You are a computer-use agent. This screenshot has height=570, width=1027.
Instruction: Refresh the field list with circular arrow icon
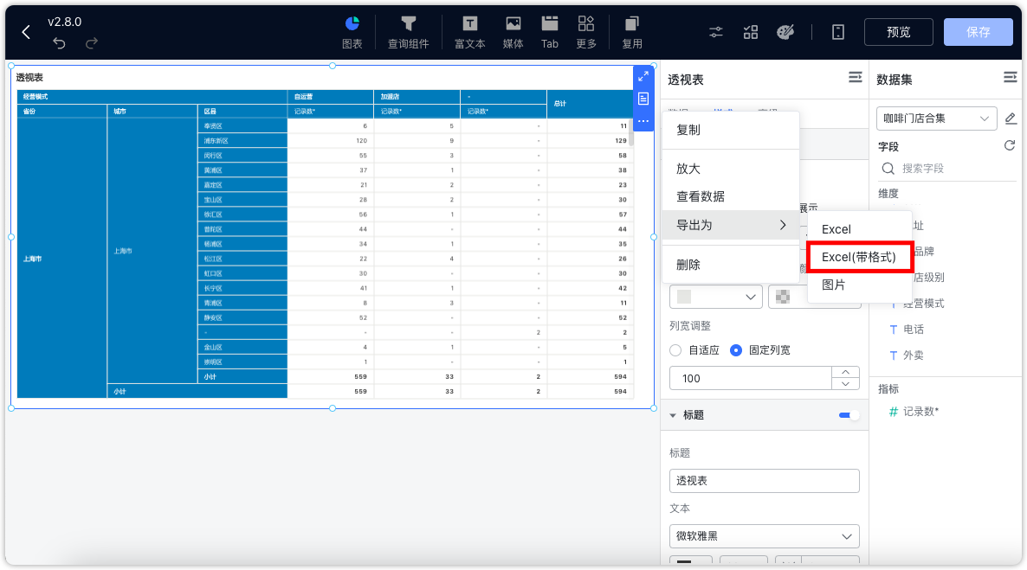(x=1011, y=144)
